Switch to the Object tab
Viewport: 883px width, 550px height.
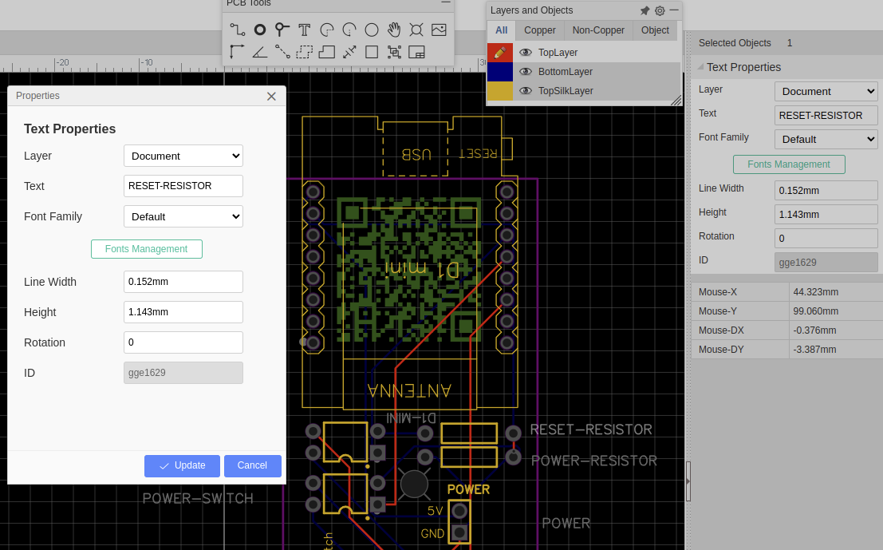655,30
